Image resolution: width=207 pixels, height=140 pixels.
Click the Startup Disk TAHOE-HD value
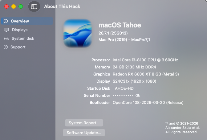123,88
